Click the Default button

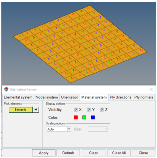pos(68,153)
